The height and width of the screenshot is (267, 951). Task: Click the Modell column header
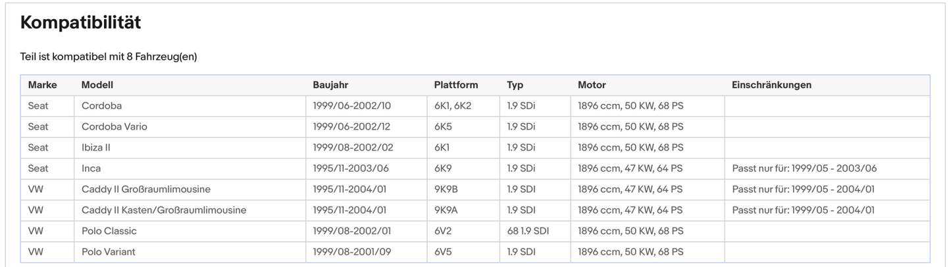coord(97,85)
